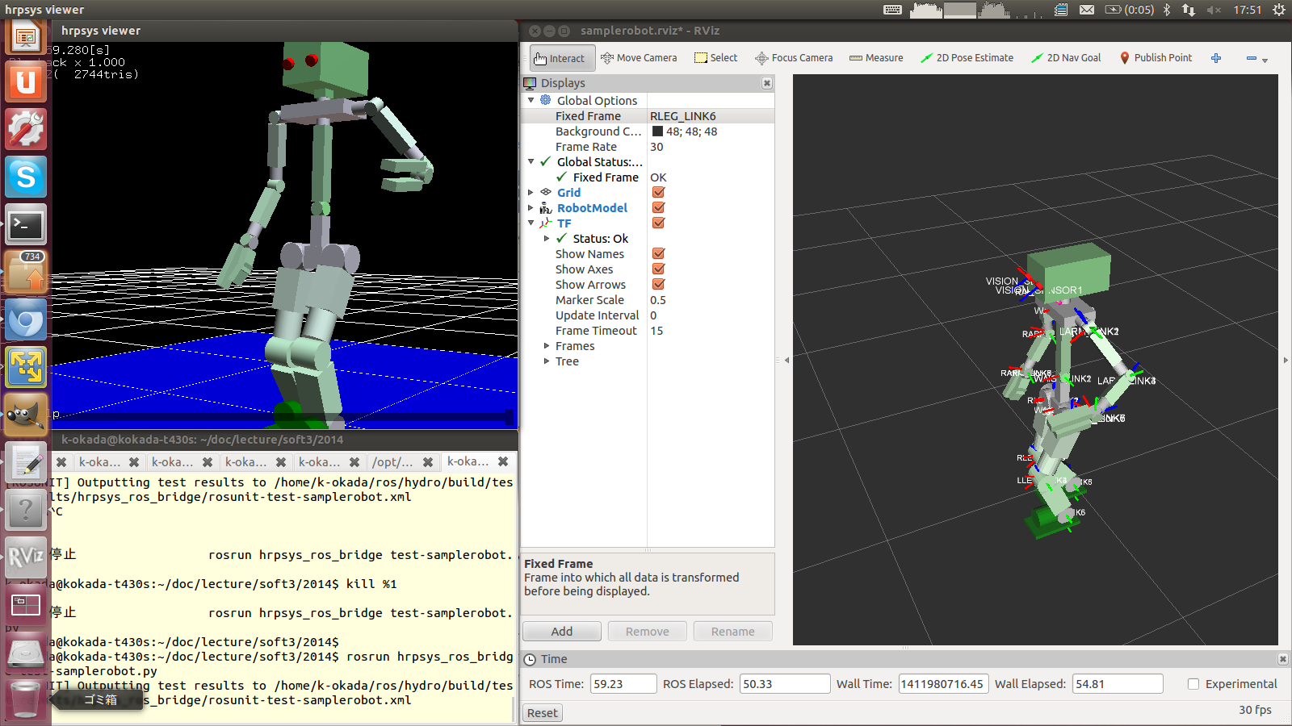Open Ubuntu One from the launcher
The width and height of the screenshot is (1292, 726).
tap(26, 81)
